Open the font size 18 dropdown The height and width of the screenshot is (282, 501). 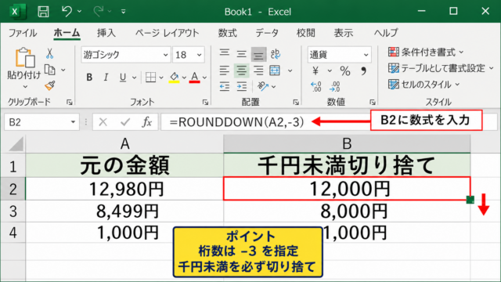pyautogui.click(x=200, y=55)
